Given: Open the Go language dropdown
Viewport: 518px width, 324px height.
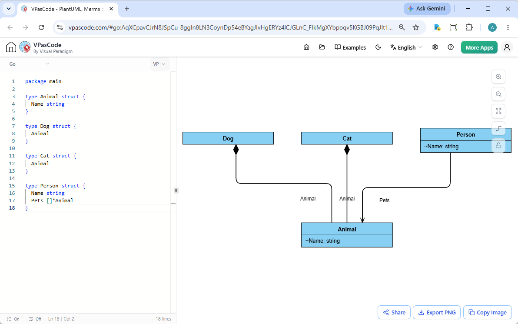Looking at the screenshot, I should 29,64.
